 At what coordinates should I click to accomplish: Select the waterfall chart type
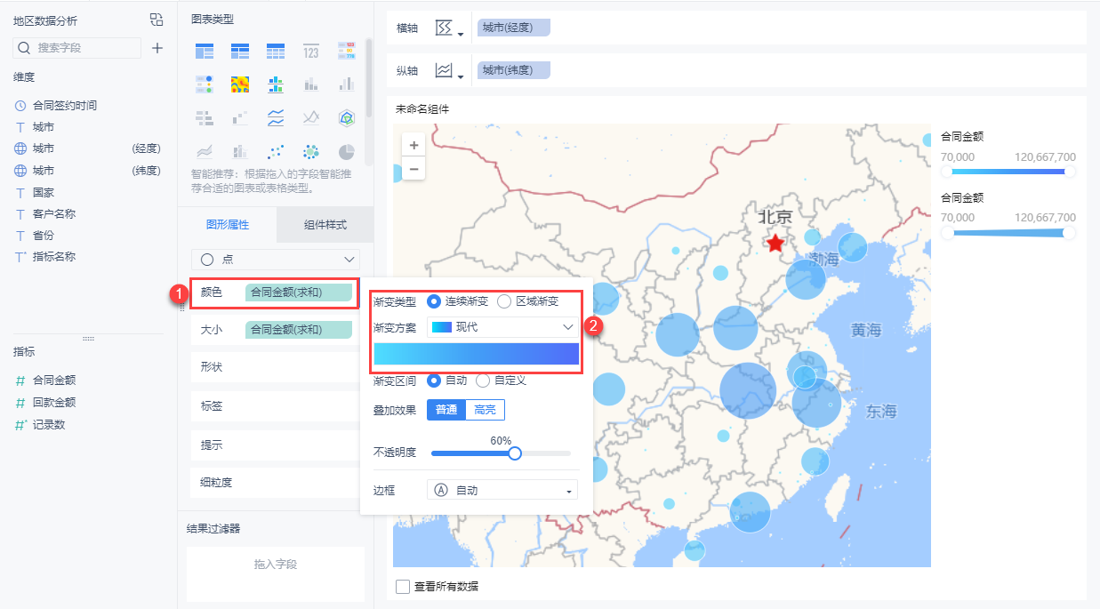pos(240,117)
